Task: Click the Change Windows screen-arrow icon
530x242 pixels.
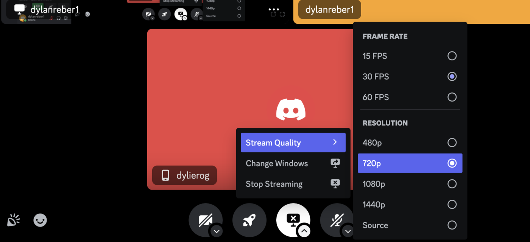Action: [335, 163]
